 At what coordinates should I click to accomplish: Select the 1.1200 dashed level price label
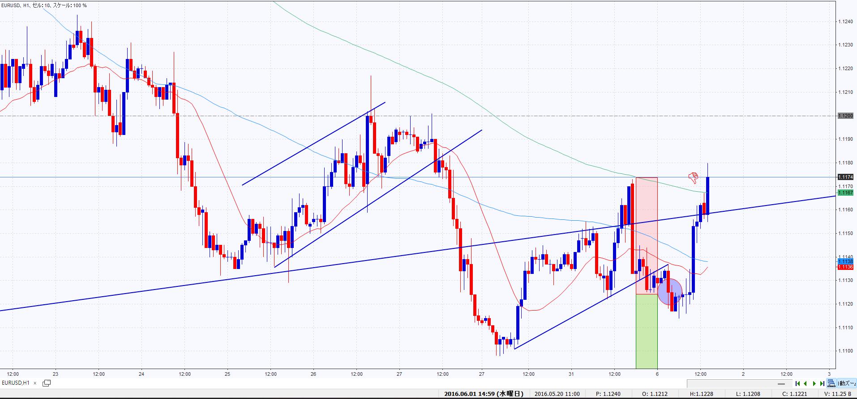pyautogui.click(x=846, y=116)
